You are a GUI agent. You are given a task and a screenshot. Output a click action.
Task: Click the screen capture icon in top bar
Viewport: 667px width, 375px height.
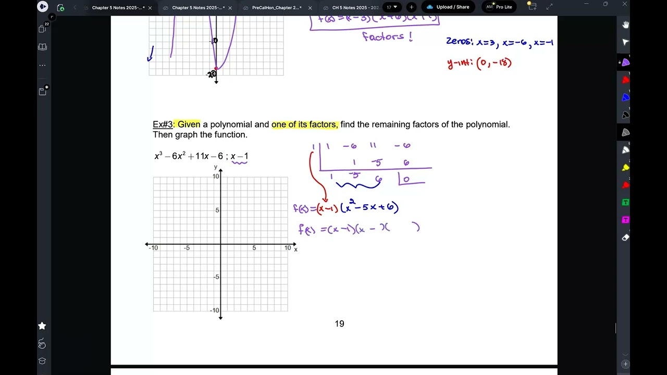coord(532,7)
